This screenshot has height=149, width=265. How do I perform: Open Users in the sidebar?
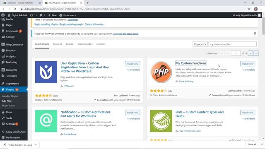coord(9,112)
